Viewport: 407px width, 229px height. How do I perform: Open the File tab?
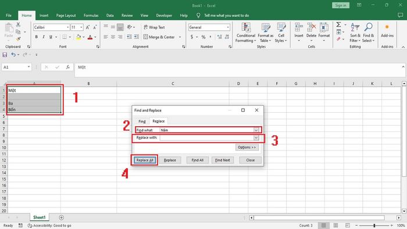9,16
